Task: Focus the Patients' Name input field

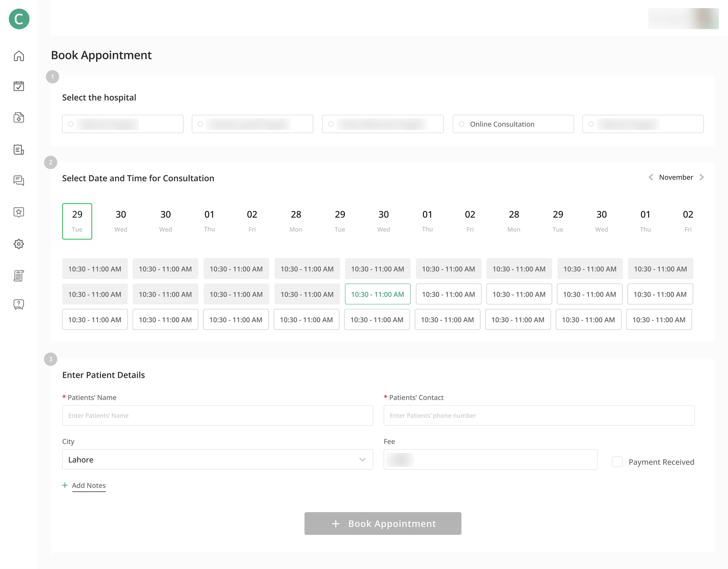Action: pos(217,416)
